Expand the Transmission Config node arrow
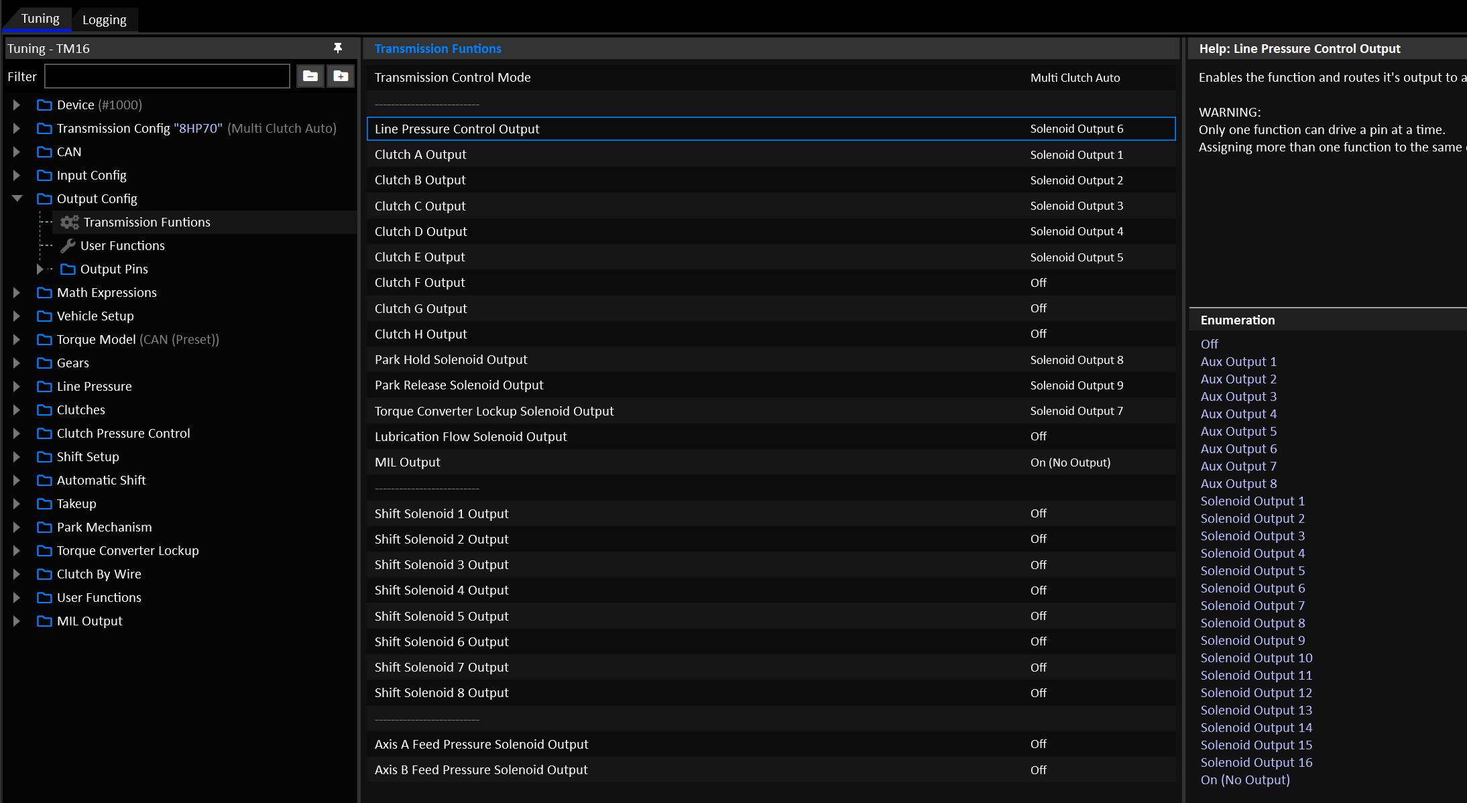Screen dimensions: 1467x803 [x=17, y=128]
